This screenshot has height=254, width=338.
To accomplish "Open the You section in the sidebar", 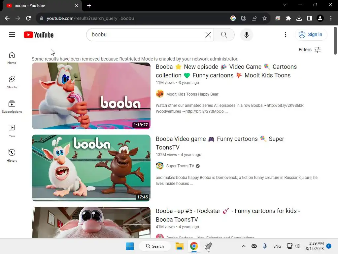I will [12, 131].
